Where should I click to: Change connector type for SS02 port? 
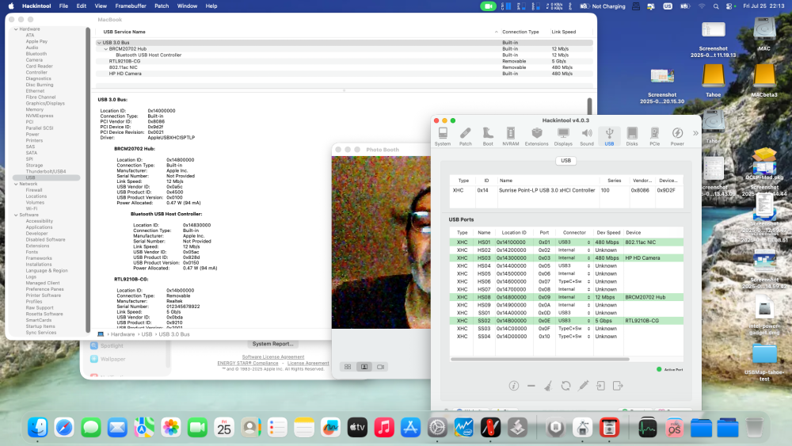(x=573, y=321)
